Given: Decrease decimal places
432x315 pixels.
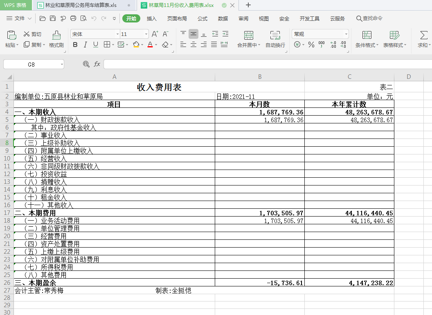Looking at the screenshot, I should click(343, 45).
